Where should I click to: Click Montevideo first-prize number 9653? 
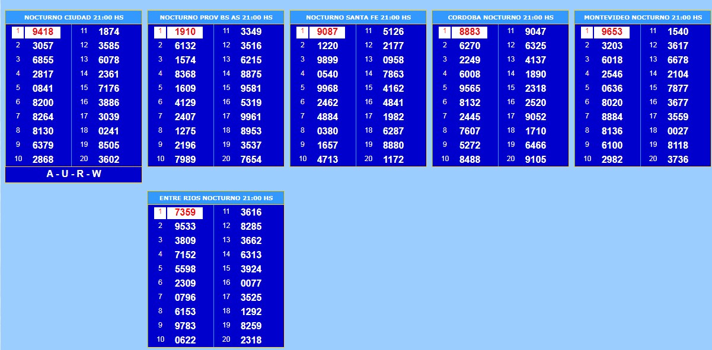(x=612, y=32)
